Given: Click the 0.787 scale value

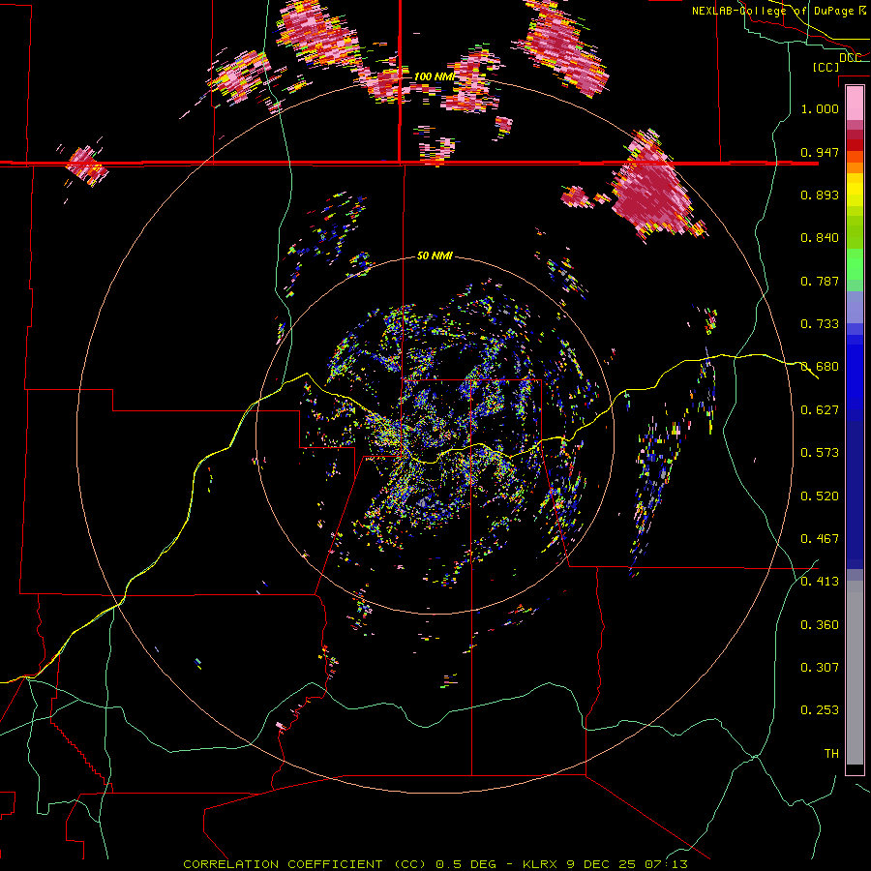Looking at the screenshot, I should coord(820,281).
